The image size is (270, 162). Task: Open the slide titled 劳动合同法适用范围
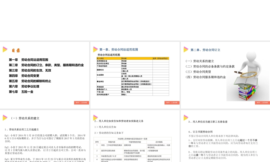[x=119, y=49]
